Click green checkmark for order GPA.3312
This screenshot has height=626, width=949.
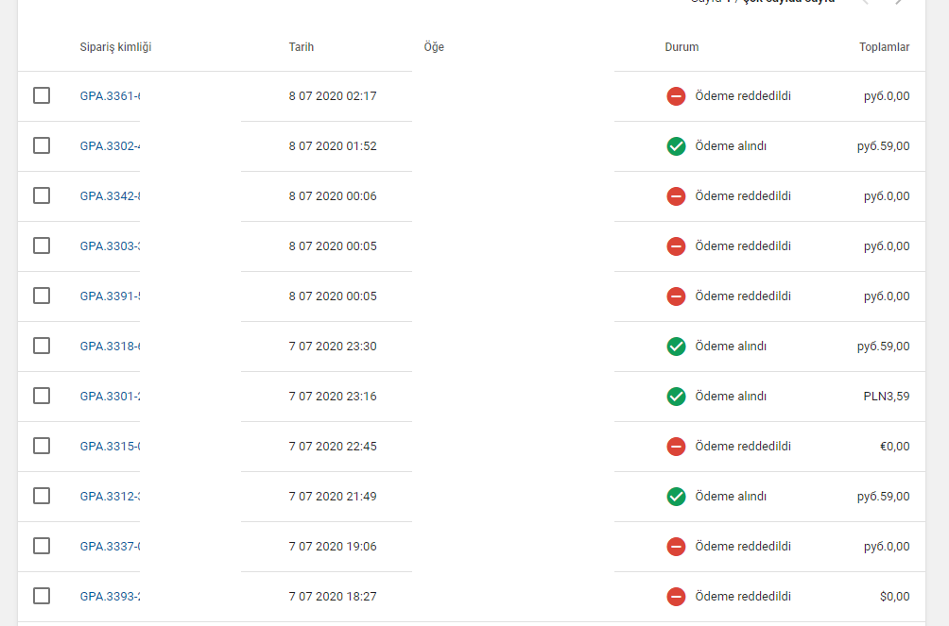click(676, 497)
